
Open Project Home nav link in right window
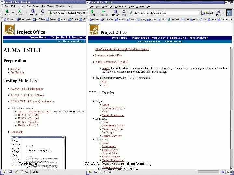[120, 38]
